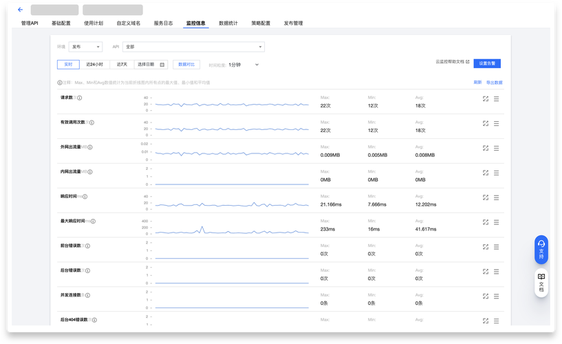Switch to the 使用计划 tab

point(94,23)
